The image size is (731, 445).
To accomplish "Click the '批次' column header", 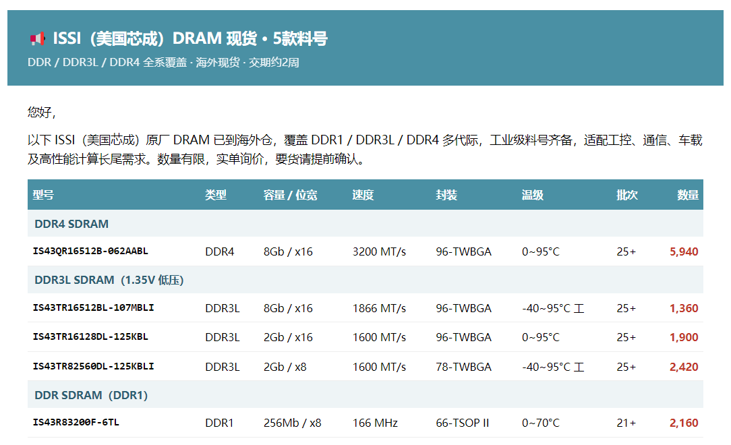I will (627, 195).
